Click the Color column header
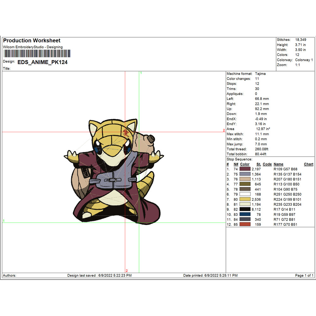This screenshot has width=316, height=316. pos(245,164)
